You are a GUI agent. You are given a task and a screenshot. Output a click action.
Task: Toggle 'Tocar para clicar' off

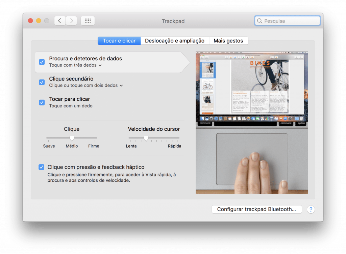pyautogui.click(x=42, y=102)
